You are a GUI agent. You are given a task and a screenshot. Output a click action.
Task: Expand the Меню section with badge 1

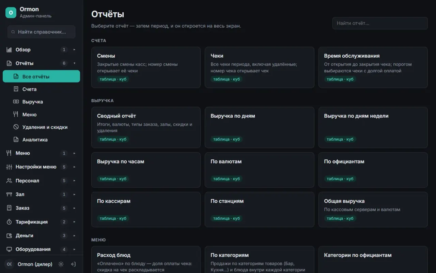pos(74,153)
